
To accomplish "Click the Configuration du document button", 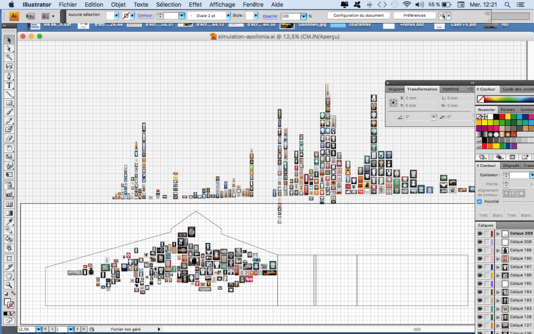I will coord(358,16).
